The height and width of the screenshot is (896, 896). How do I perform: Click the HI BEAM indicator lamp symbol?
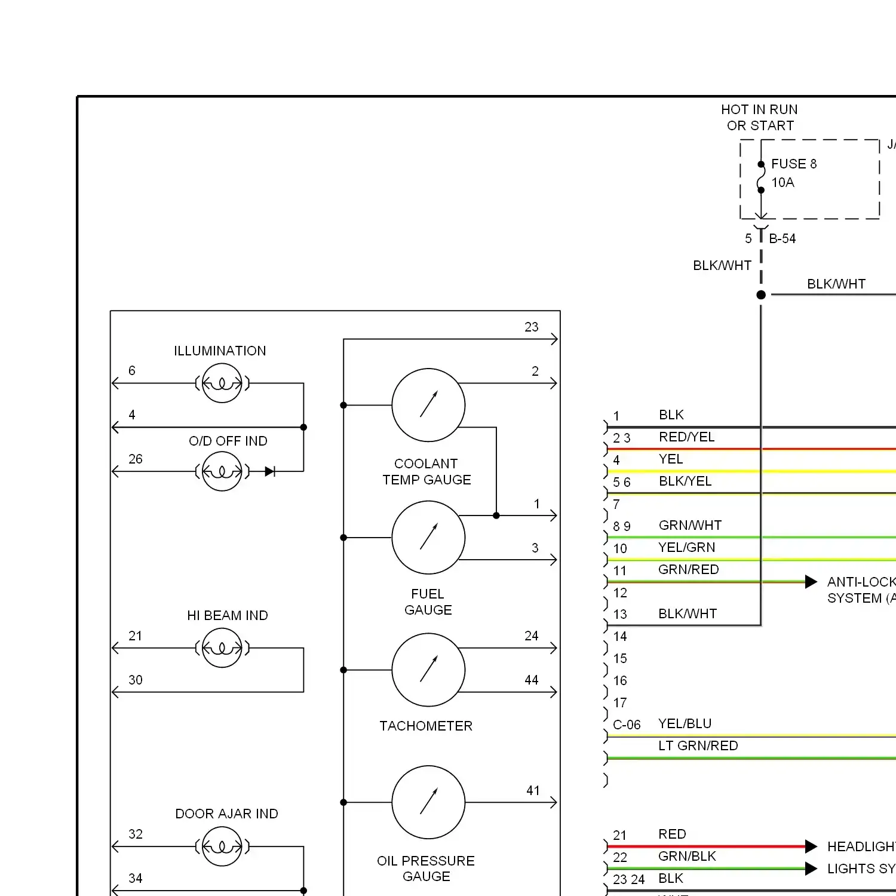[222, 648]
